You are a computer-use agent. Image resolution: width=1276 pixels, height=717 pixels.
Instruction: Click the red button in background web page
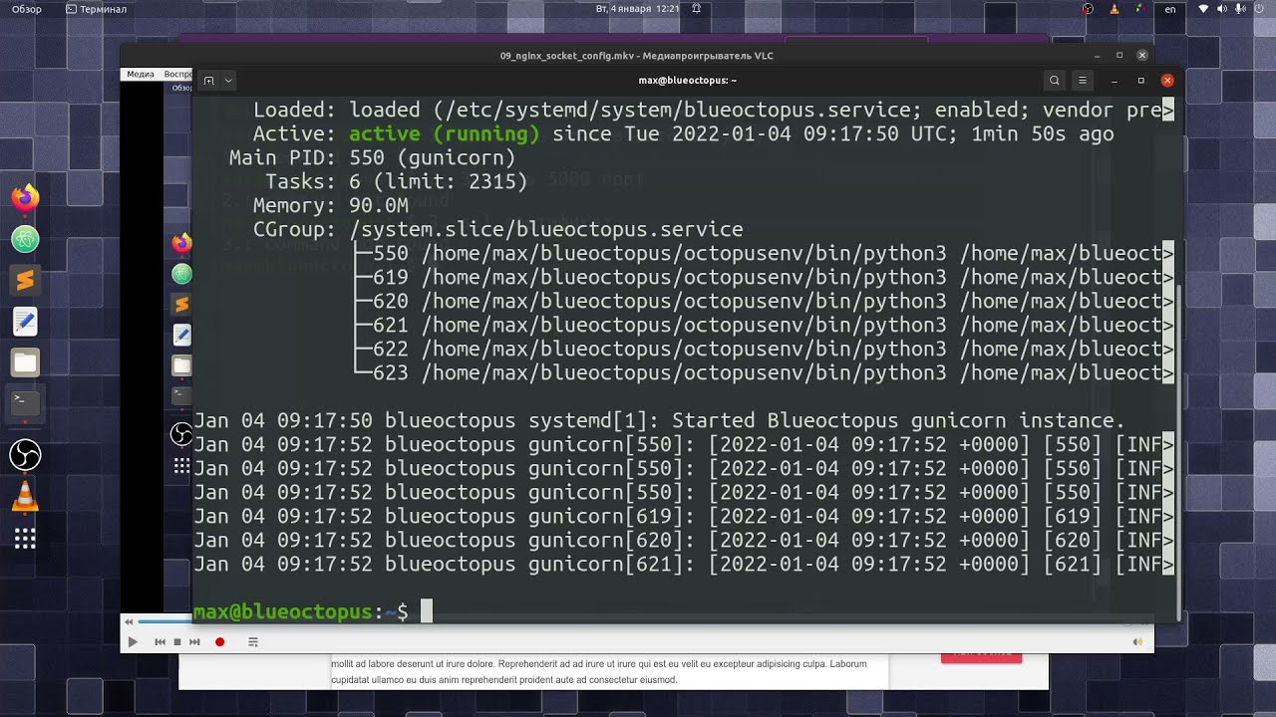[x=981, y=658]
